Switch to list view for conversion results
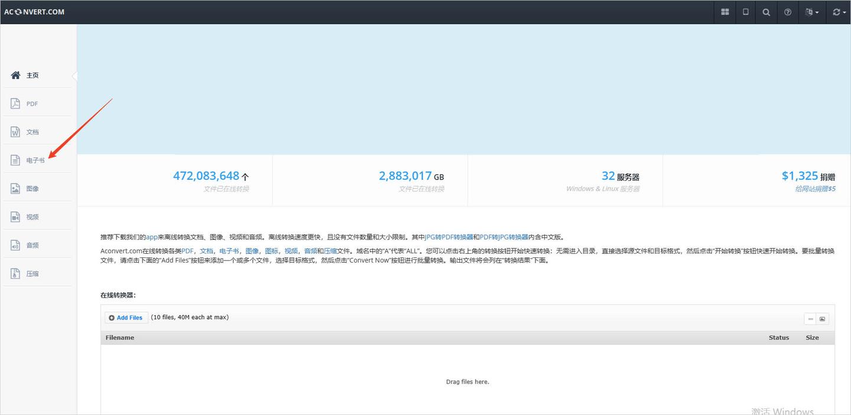The width and height of the screenshot is (851, 415). click(810, 318)
